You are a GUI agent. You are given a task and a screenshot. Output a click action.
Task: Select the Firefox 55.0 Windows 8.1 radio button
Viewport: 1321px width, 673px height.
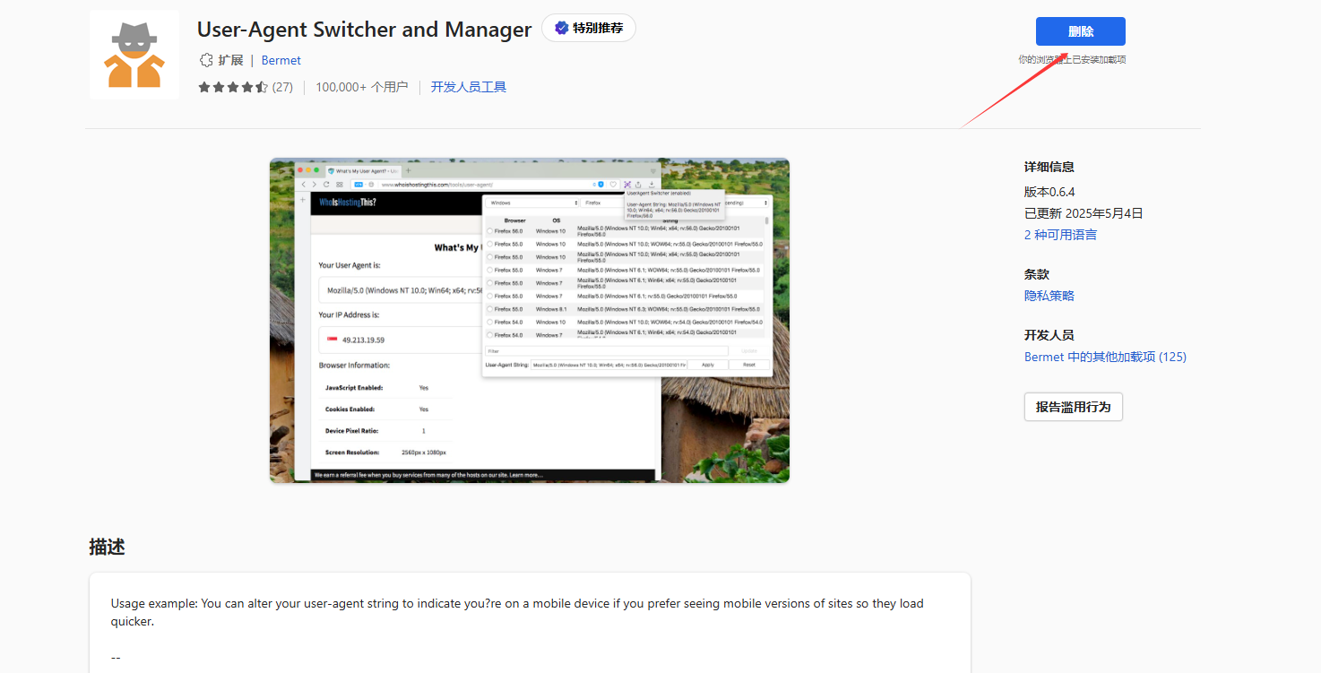coord(489,309)
